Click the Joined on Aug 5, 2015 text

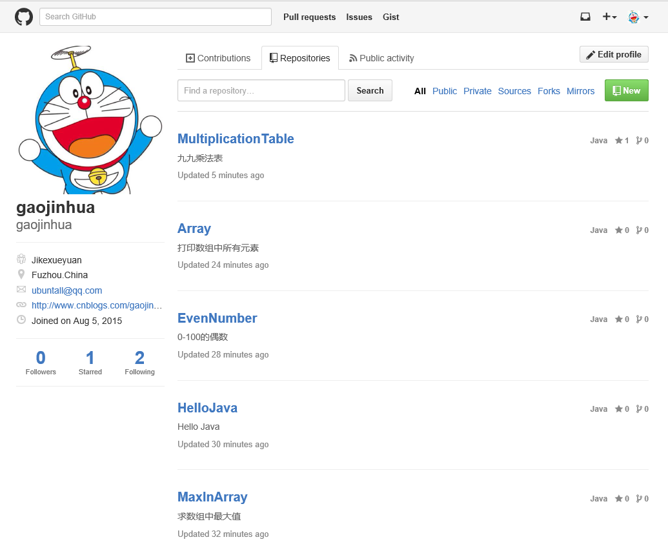point(77,321)
